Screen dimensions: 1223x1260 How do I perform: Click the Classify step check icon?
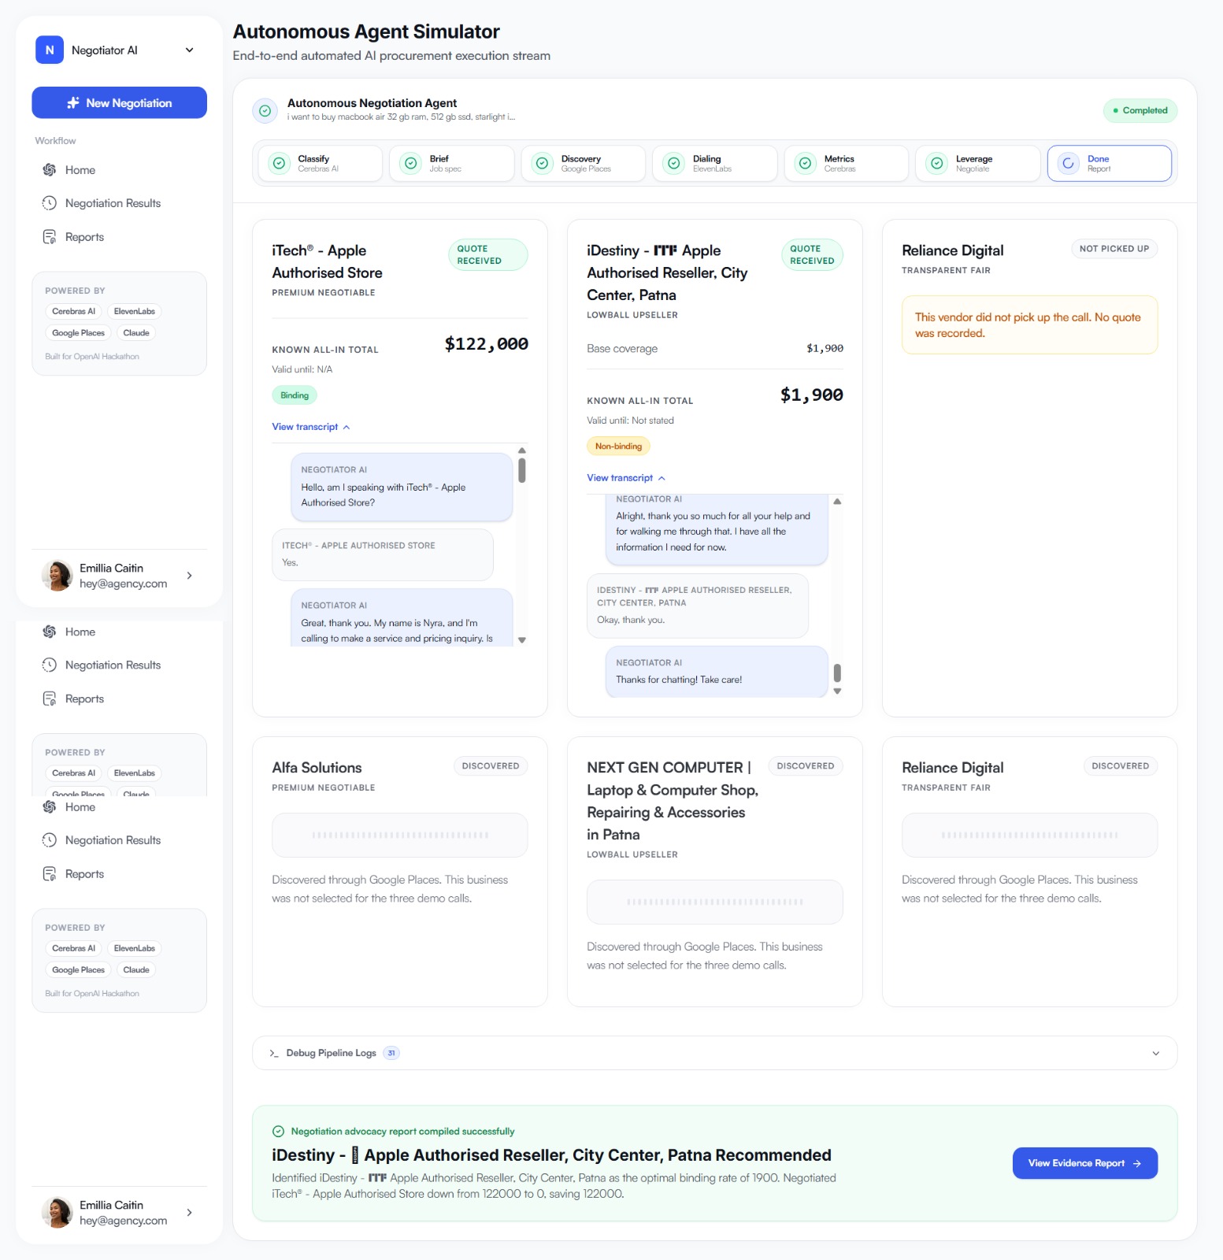[x=279, y=163]
